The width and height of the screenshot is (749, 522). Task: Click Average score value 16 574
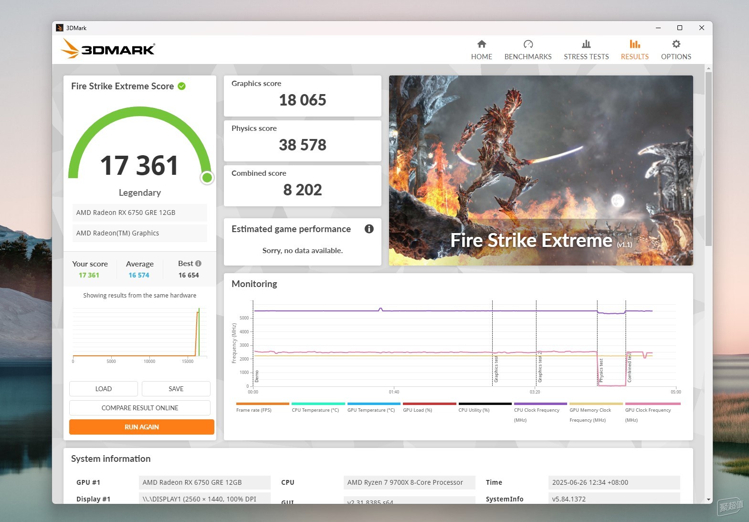pos(139,275)
